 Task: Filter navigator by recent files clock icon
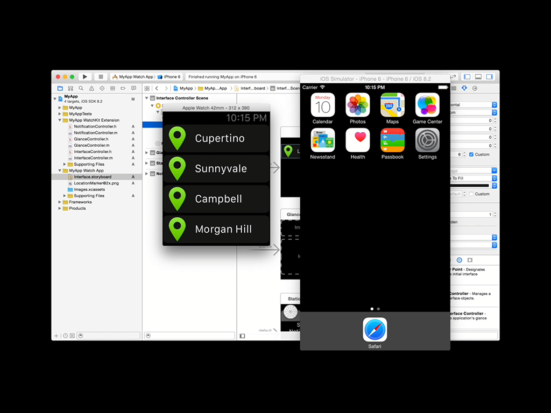tap(65, 336)
